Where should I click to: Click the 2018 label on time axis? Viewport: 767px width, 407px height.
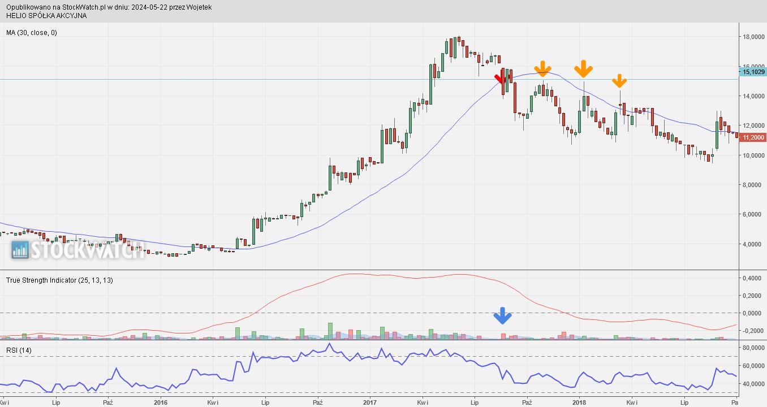579,403
